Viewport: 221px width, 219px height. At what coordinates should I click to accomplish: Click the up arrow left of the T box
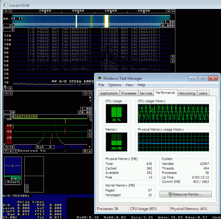tap(6, 151)
